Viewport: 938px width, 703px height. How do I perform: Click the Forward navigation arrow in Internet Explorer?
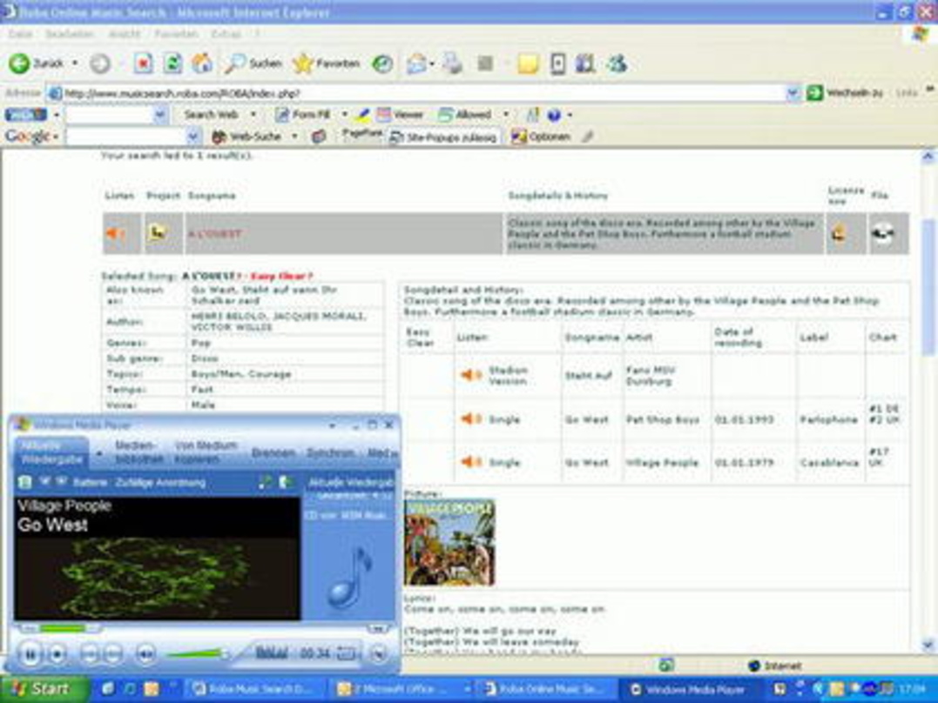click(100, 64)
